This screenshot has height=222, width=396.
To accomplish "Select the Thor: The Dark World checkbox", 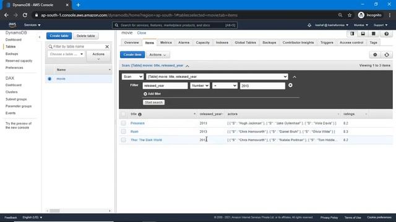I will (x=123, y=140).
